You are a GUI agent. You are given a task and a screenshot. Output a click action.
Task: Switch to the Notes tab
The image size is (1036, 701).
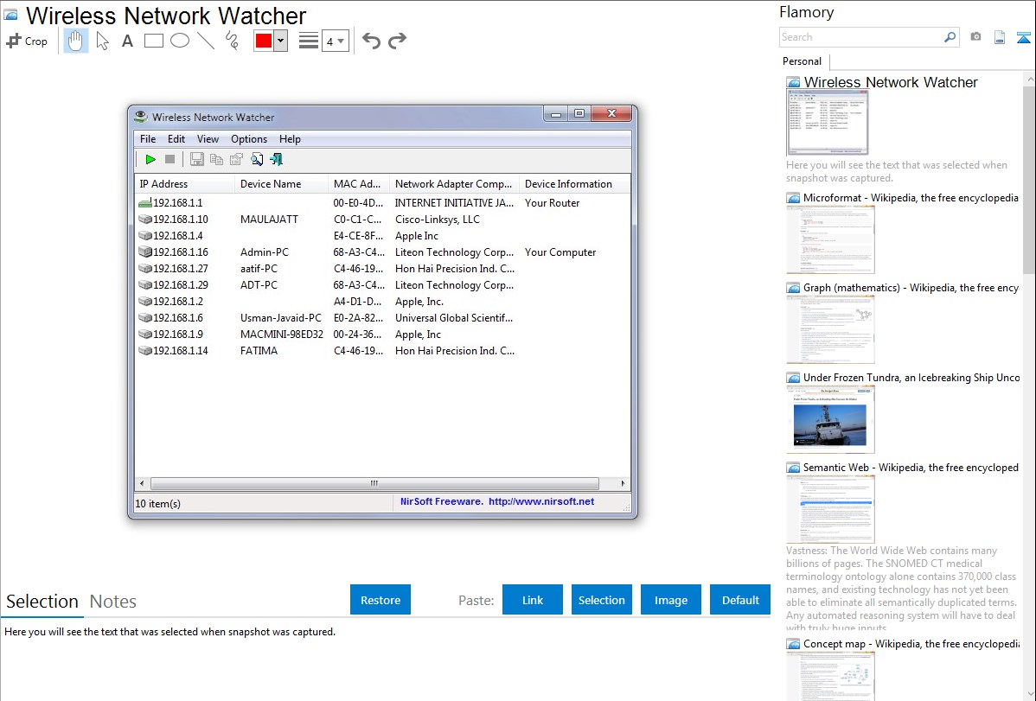point(113,602)
